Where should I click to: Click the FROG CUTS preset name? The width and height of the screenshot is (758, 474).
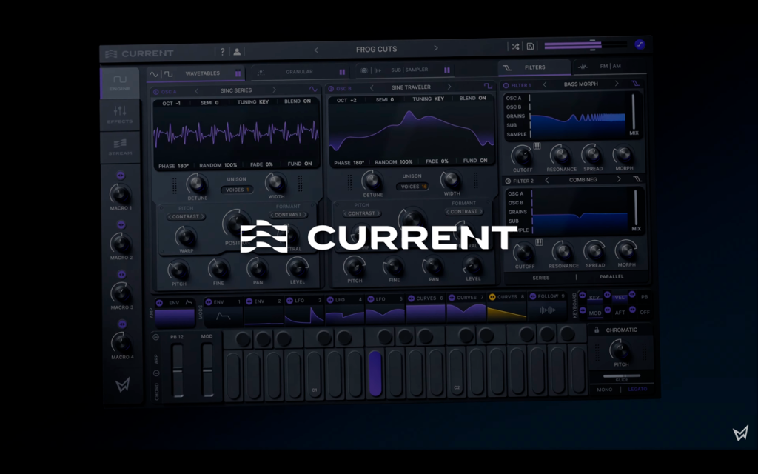(x=377, y=50)
